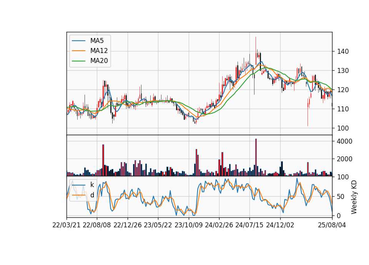Screen dimensions: 369x265
Task: Click the 25/08/04 date label
Action: click(332, 225)
